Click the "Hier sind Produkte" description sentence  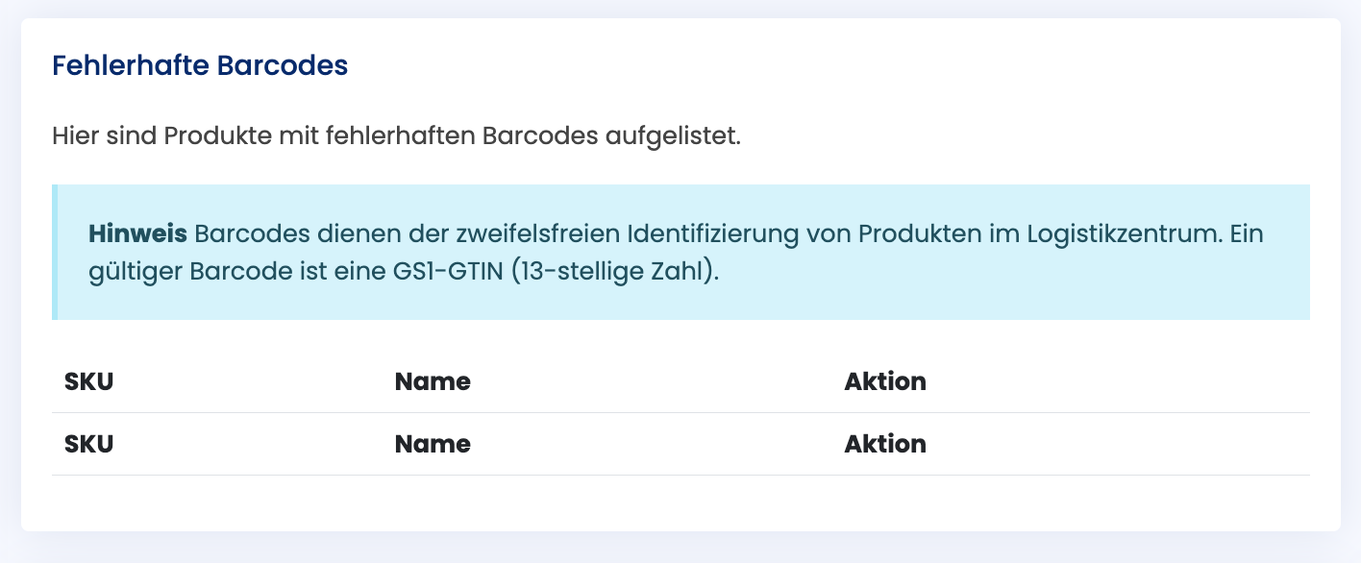[396, 135]
